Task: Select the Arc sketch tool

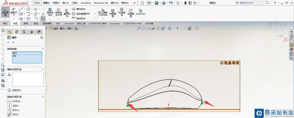Action: pyautogui.click(x=28, y=14)
